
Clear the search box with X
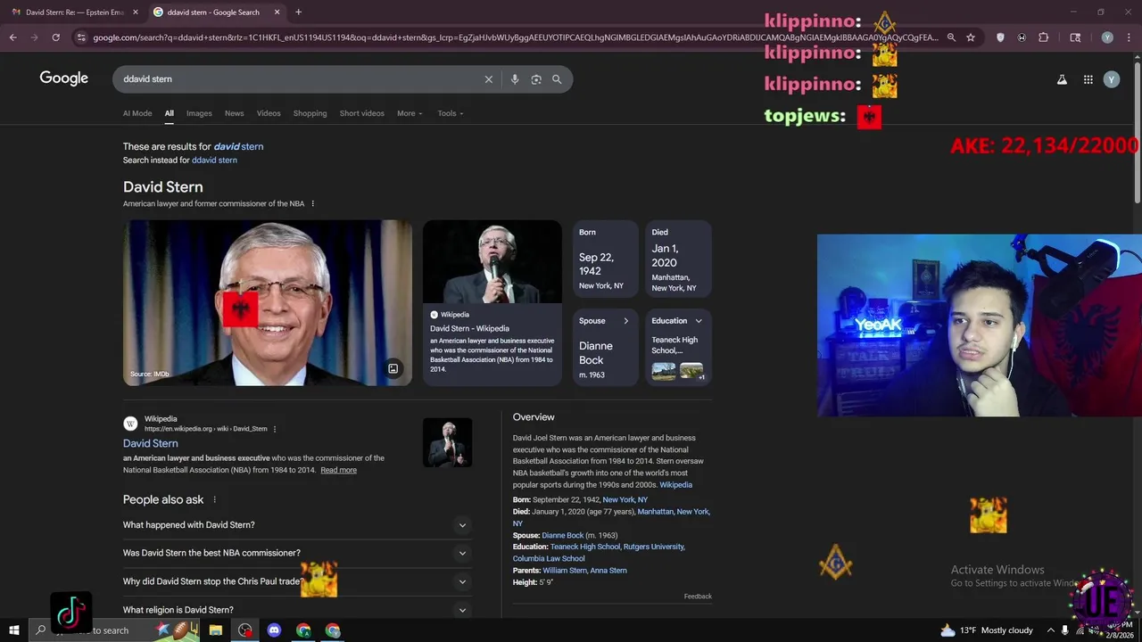(488, 79)
